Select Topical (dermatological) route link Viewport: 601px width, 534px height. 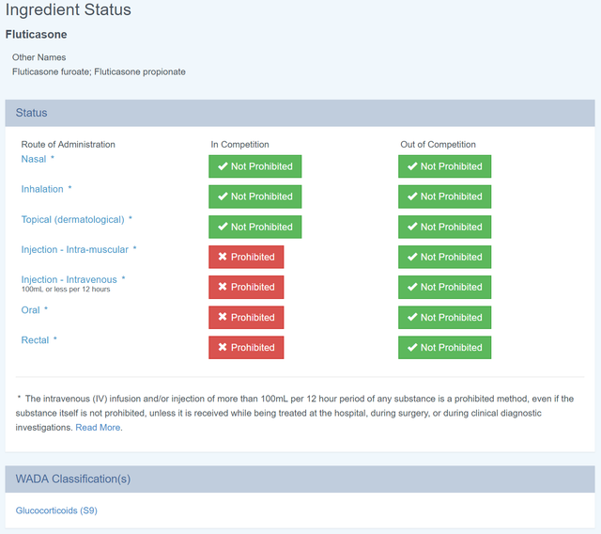click(72, 219)
